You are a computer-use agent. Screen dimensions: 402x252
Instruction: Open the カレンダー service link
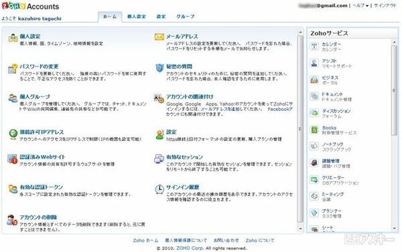coord(332,44)
